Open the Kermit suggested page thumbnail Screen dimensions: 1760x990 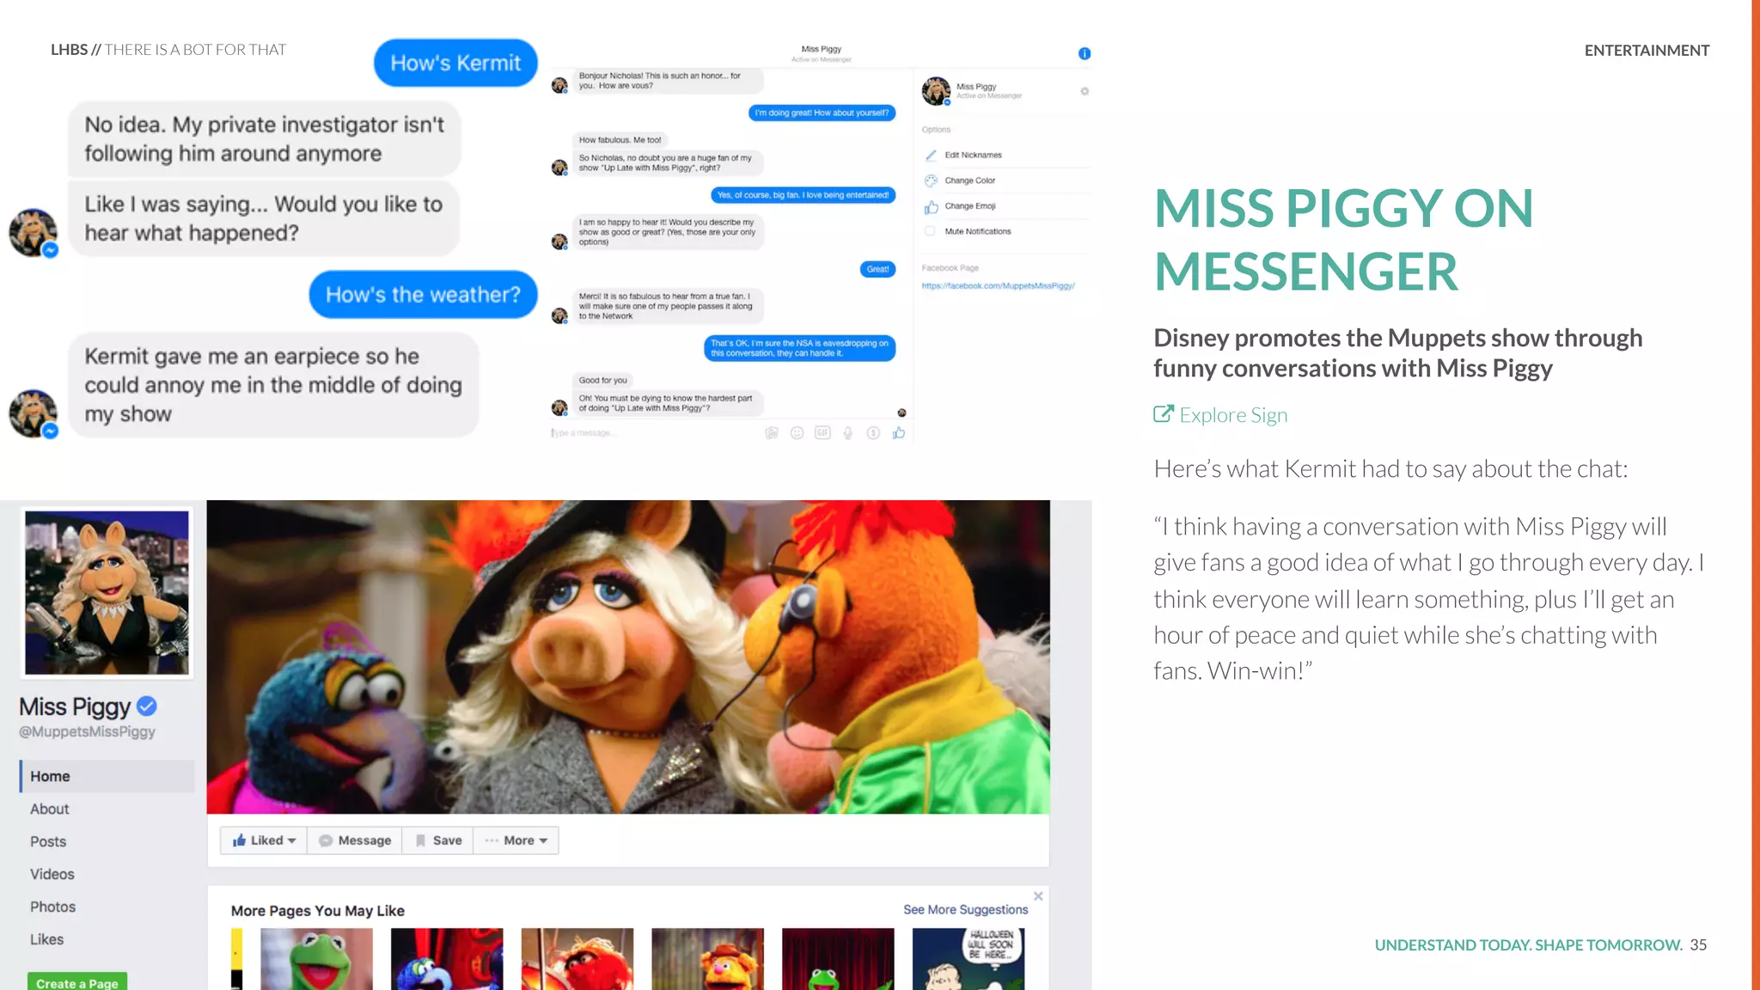coord(316,959)
